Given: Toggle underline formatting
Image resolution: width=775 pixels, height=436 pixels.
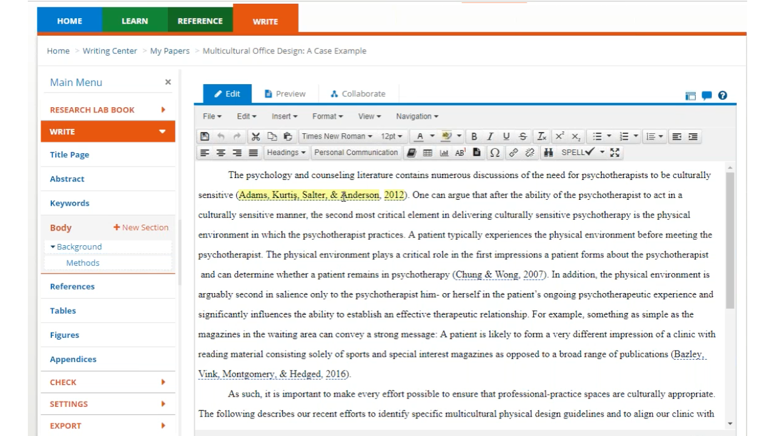Looking at the screenshot, I should click(x=506, y=137).
